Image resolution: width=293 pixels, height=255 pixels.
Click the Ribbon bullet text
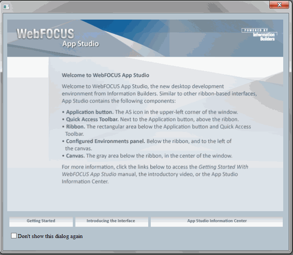point(157,130)
